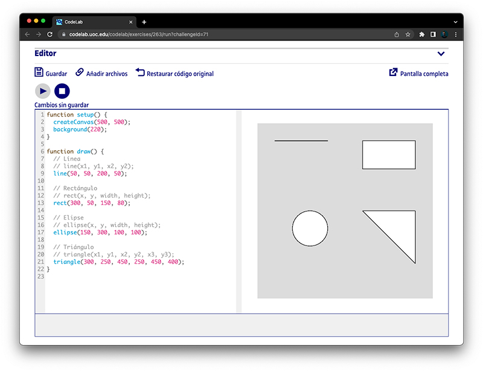Open the Chrome three-dot menu
Screen dimensions: 483x371
[456, 34]
